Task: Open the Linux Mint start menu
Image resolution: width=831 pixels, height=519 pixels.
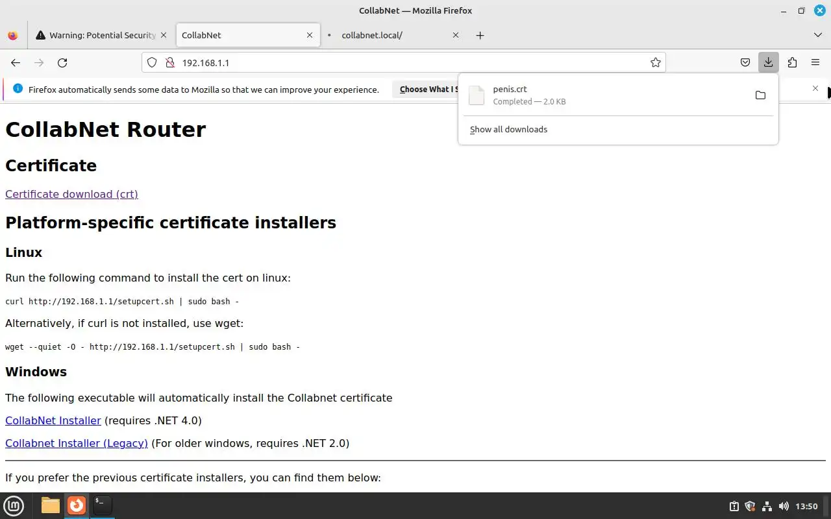Action: pos(14,505)
